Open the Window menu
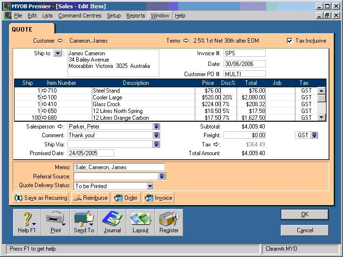This screenshot has width=343, height=257. pyautogui.click(x=160, y=16)
